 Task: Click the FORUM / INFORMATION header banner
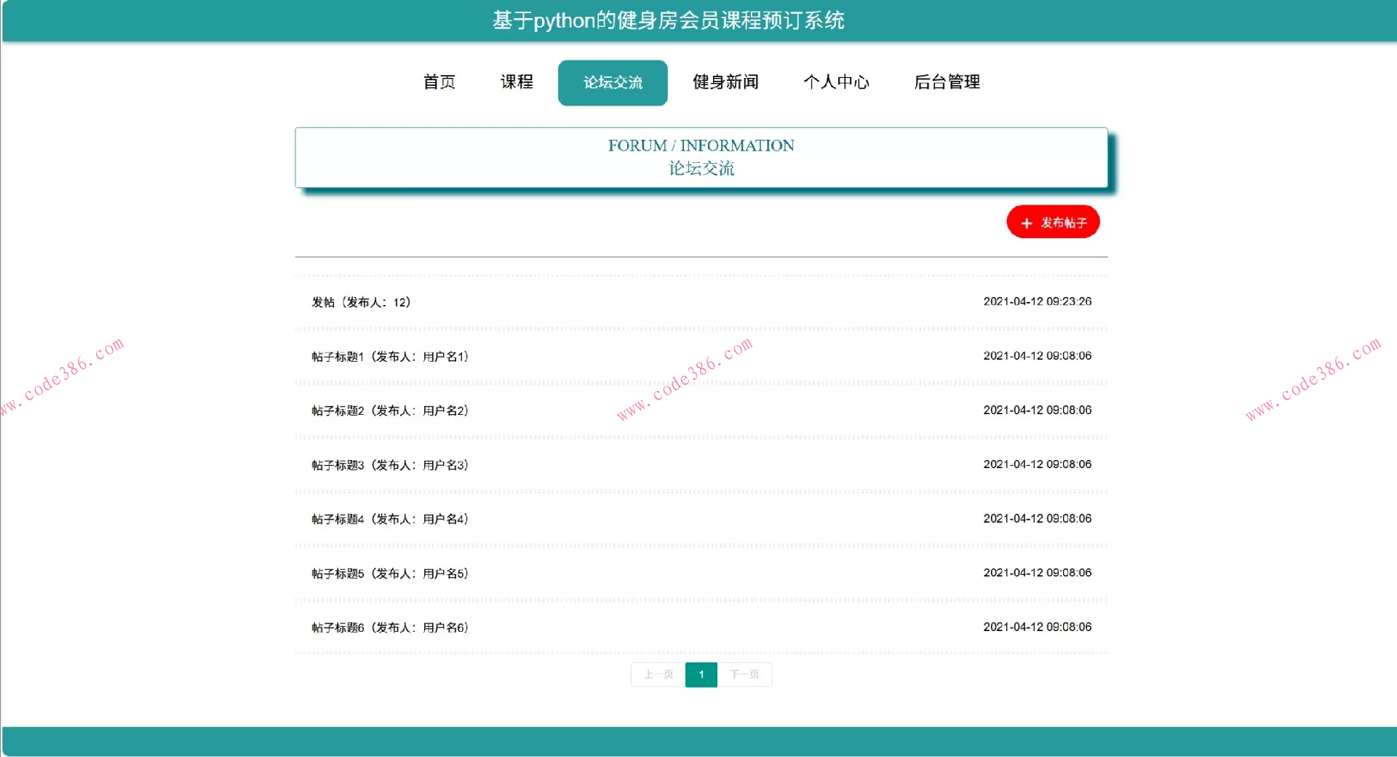701,156
